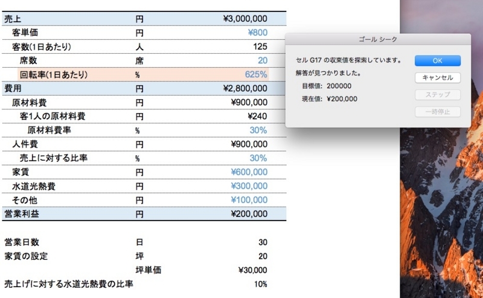
Task: Select the 人件費 value ¥900,000
Action: click(249, 144)
